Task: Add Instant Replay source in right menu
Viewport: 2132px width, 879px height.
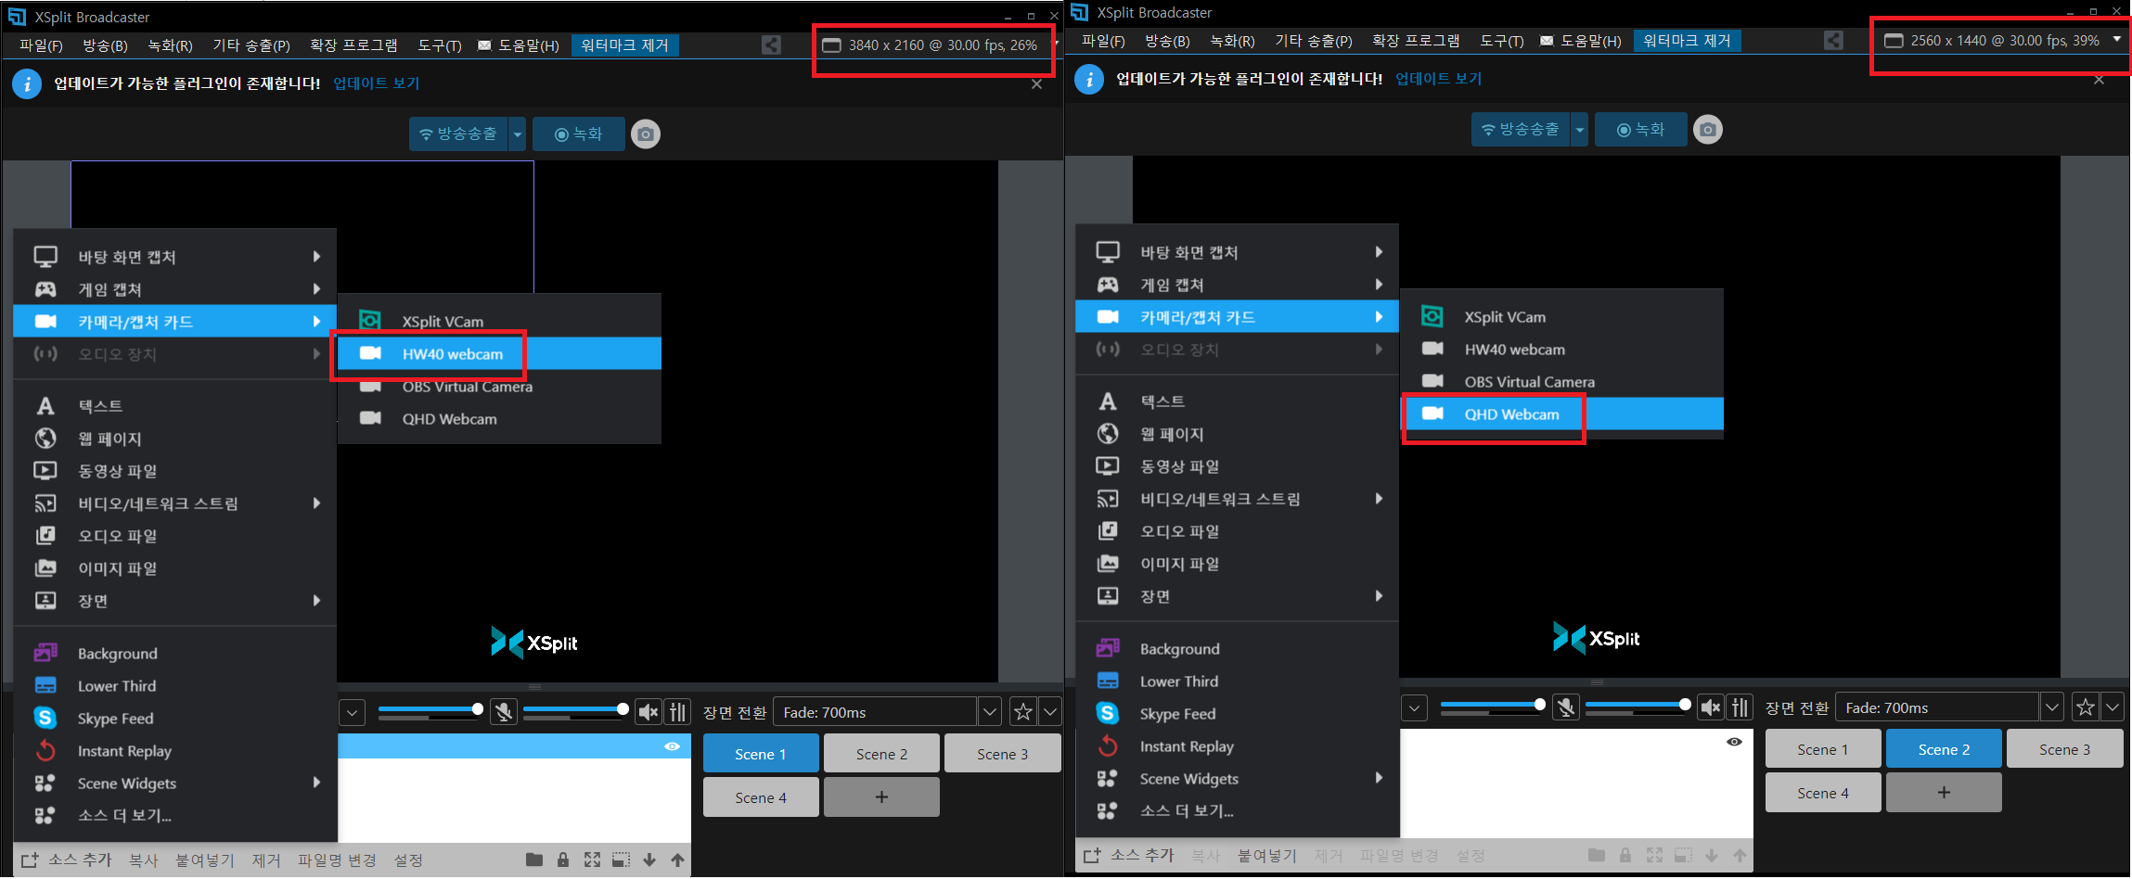Action: (1237, 746)
